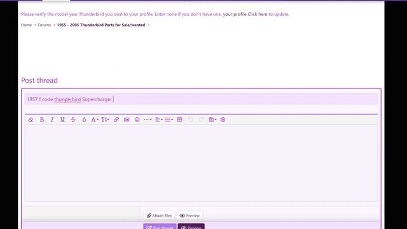Image resolution: width=407 pixels, height=229 pixels.
Task: Open the text color droplet picker
Action: pos(84,120)
